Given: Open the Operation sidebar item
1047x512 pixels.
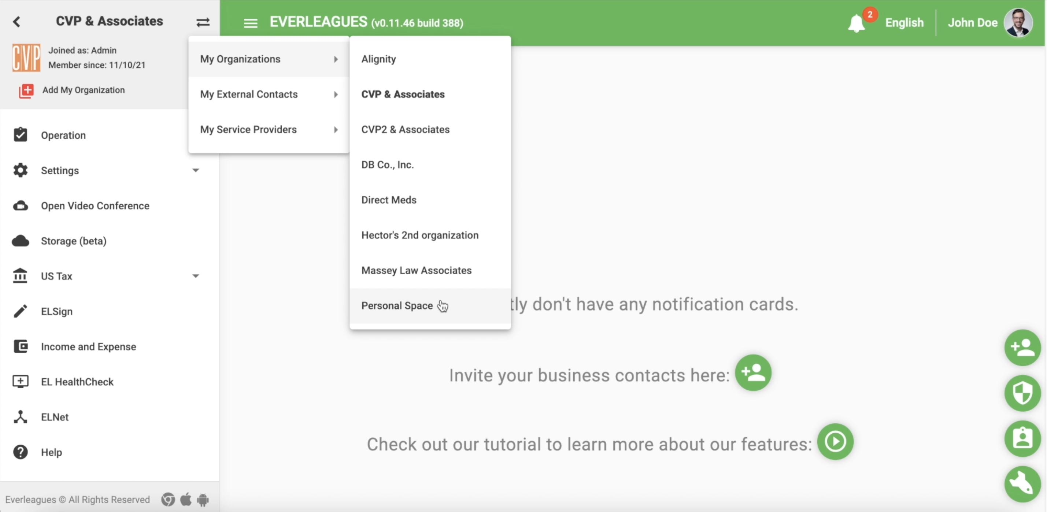Looking at the screenshot, I should coord(63,135).
